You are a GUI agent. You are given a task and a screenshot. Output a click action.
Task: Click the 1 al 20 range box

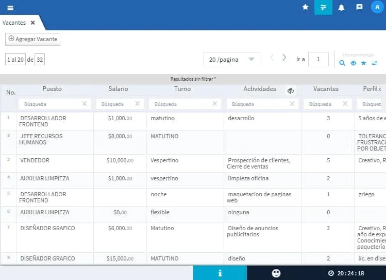point(15,60)
